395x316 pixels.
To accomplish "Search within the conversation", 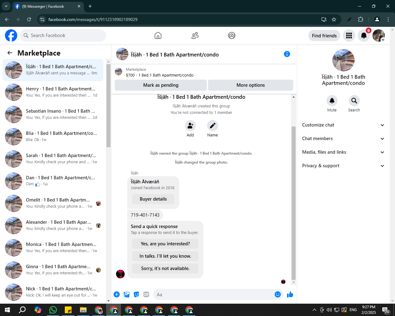I will pos(354,101).
